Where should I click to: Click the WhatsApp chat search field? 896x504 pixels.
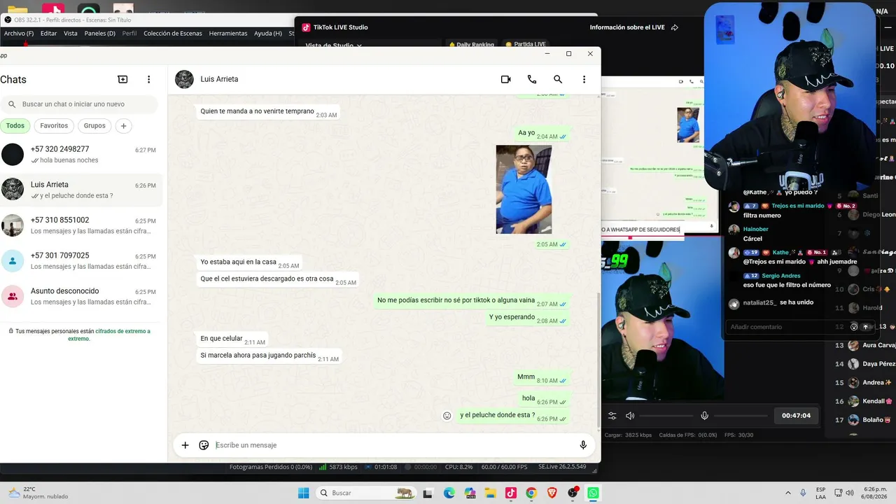point(79,104)
